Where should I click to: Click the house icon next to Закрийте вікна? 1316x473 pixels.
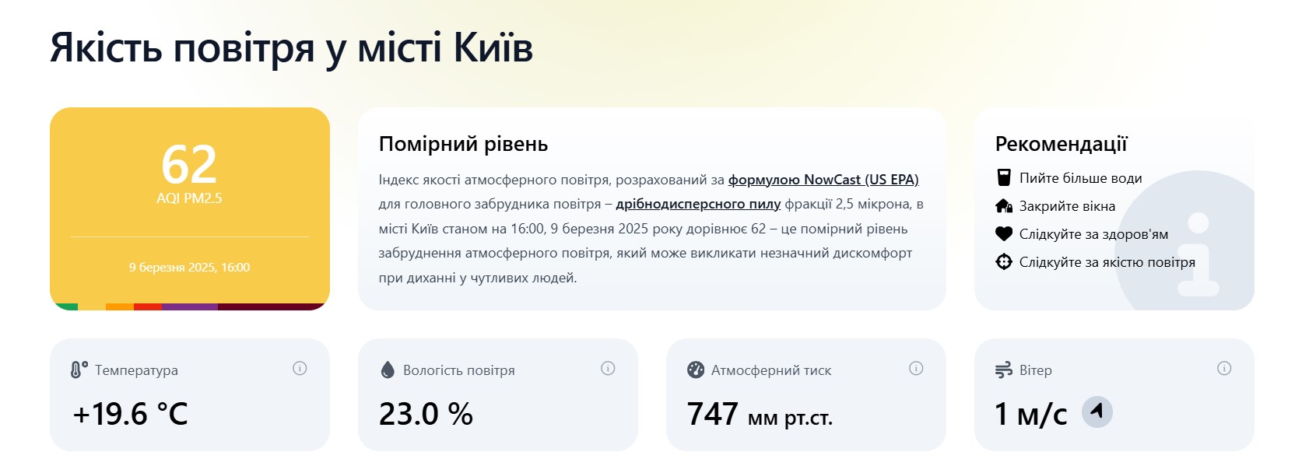tap(1004, 205)
